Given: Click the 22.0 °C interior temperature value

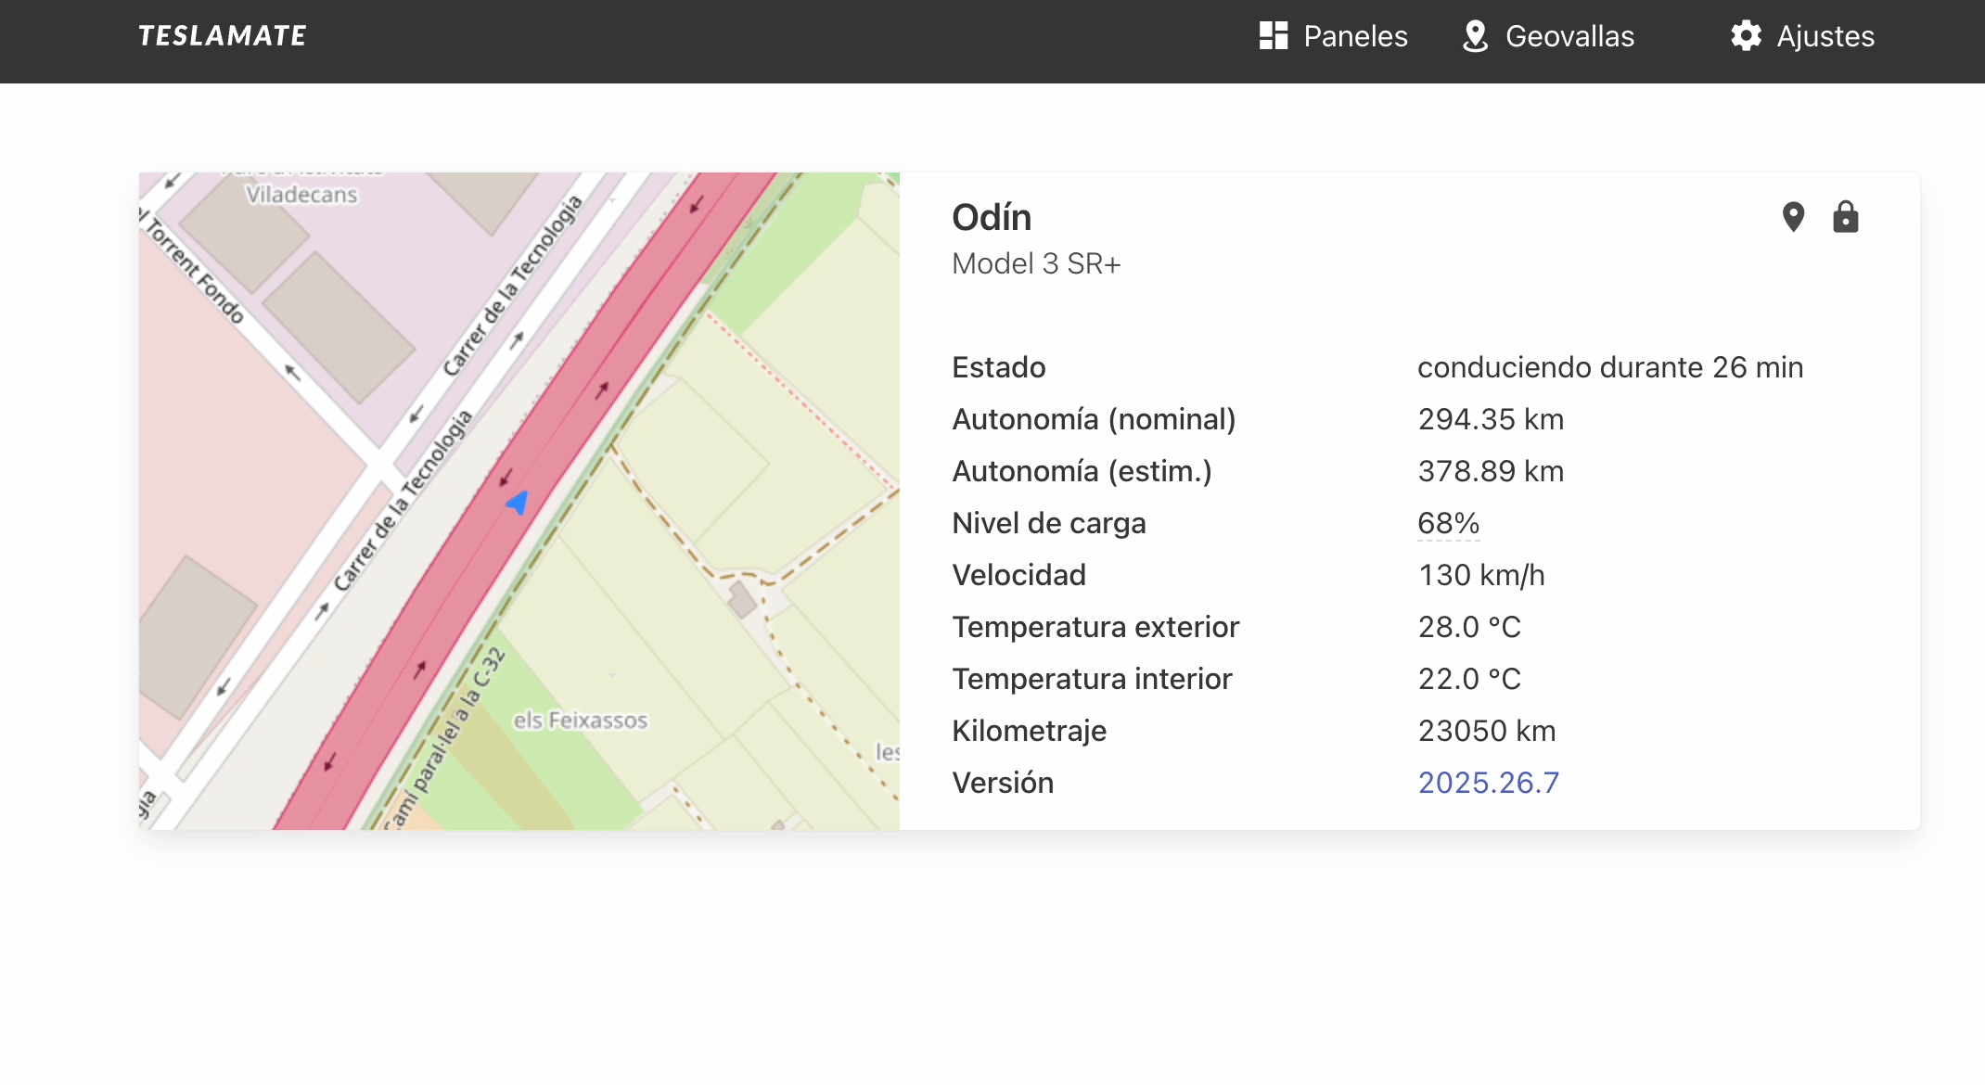Looking at the screenshot, I should 1469,679.
